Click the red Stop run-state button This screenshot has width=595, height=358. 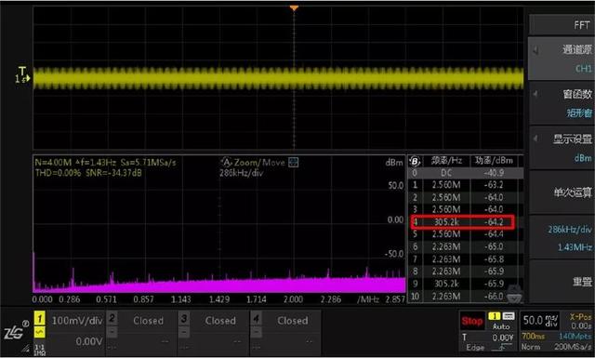click(471, 321)
